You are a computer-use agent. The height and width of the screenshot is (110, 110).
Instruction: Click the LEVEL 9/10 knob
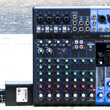coord(92,95)
